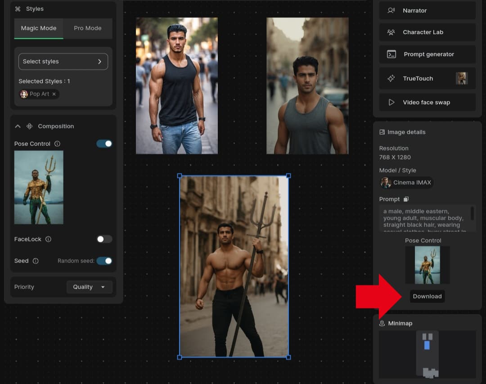
Task: Turn off the Pose Control toggle
Action: click(x=104, y=144)
